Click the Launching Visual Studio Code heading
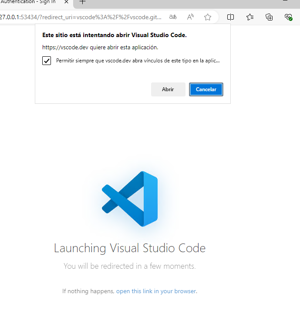Viewport: 300px width, 332px height. pyautogui.click(x=130, y=248)
